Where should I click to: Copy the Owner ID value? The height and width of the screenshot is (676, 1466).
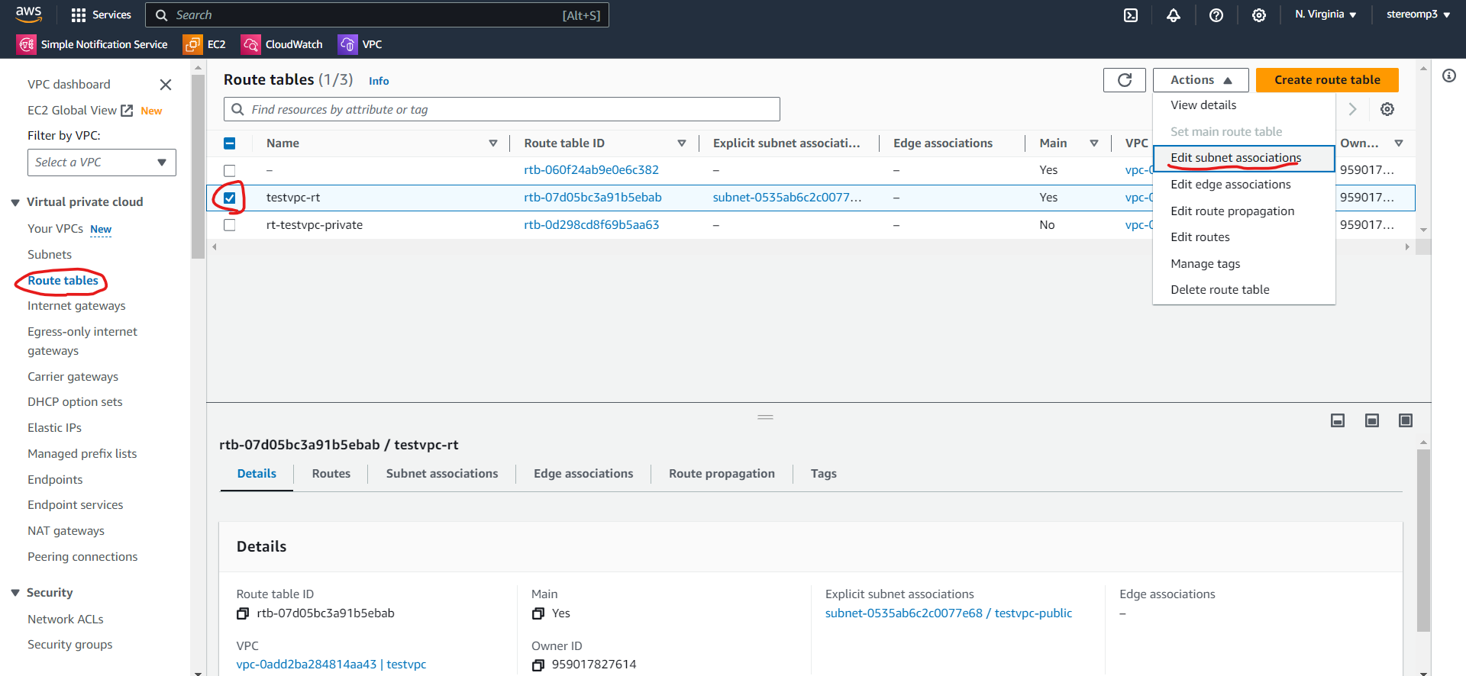[538, 665]
